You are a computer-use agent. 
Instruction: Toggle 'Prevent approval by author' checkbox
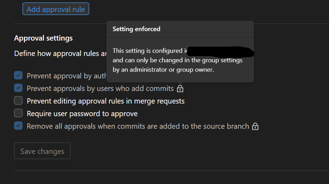point(18,76)
